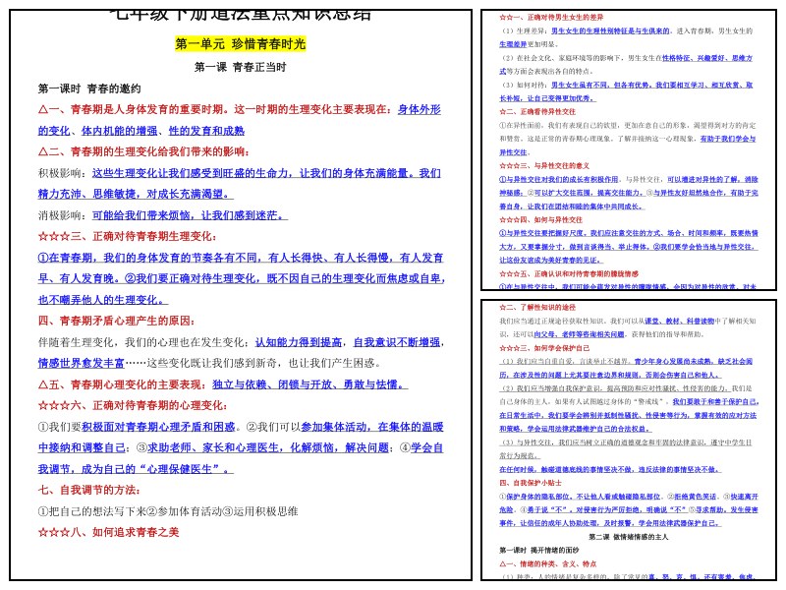Image resolution: width=786 pixels, height=590 pixels.
Task: Click red heading '△二、青春期的生理变化给我们带来的影响'
Action: pyautogui.click(x=143, y=151)
